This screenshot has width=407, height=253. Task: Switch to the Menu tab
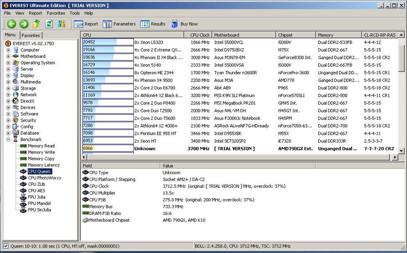10,35
